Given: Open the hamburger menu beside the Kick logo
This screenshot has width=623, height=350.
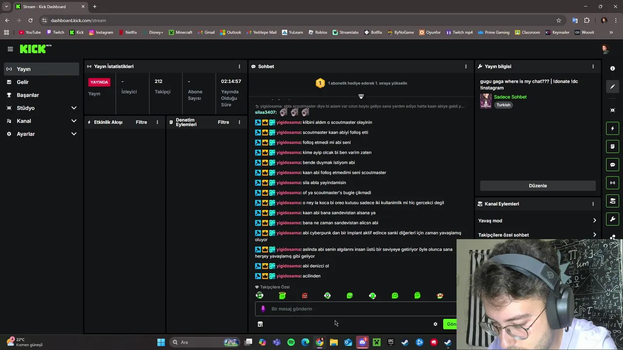Looking at the screenshot, I should (x=10, y=49).
